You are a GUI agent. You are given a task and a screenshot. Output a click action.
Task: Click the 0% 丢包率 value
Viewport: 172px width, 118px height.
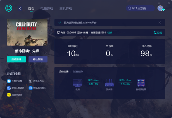coord(110,54)
